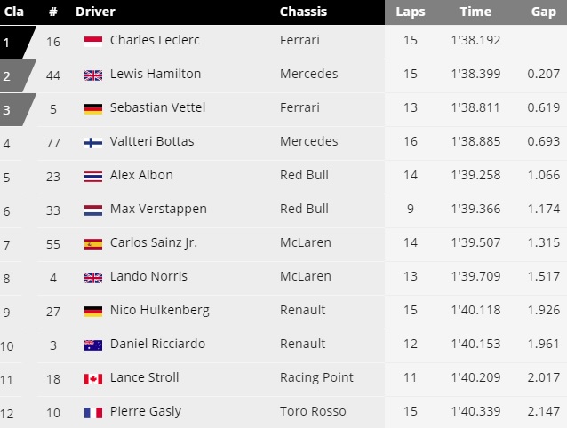Click the Time column header
Screen dimensions: 567x428
475,12
